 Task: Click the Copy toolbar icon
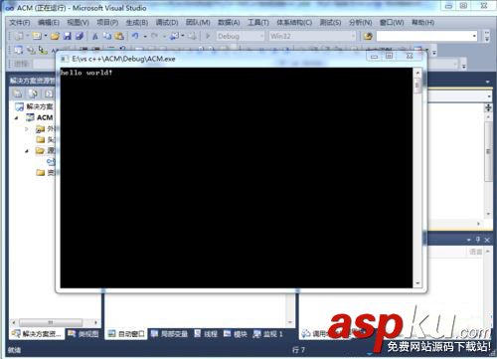[x=107, y=36]
